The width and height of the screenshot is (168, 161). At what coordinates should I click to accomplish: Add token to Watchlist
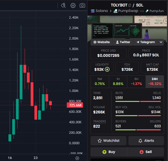click(108, 141)
